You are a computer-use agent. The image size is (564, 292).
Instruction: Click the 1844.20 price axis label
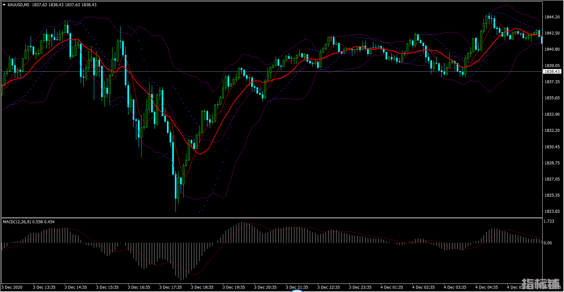552,17
